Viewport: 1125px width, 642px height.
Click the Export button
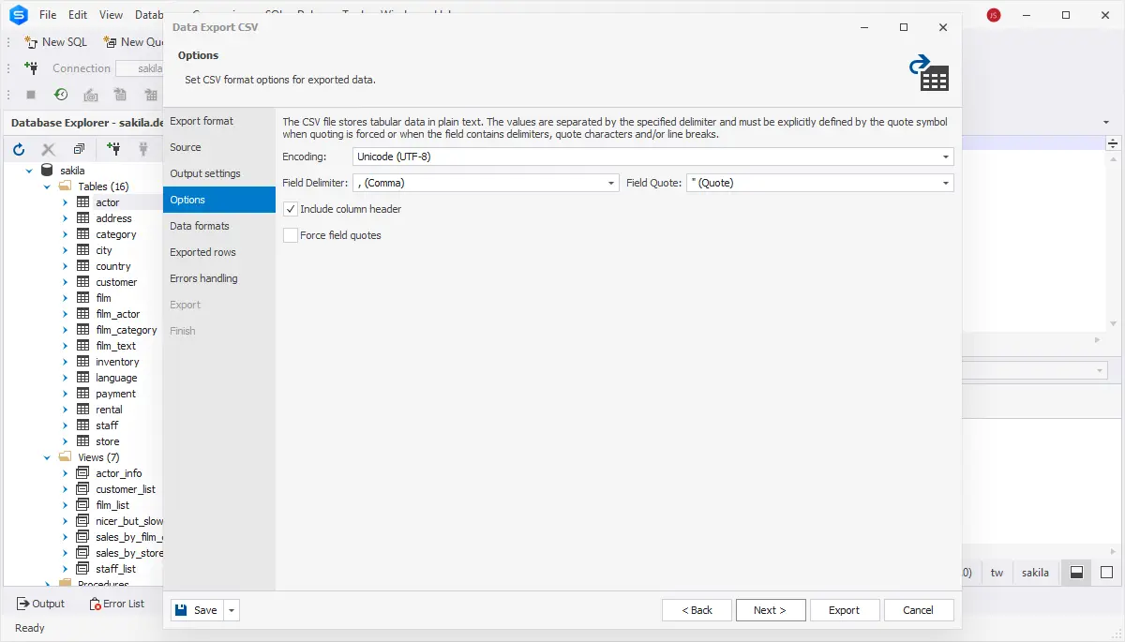point(844,610)
